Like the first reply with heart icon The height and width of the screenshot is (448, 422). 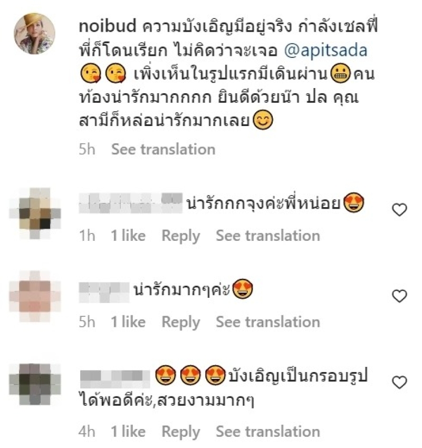[399, 210]
